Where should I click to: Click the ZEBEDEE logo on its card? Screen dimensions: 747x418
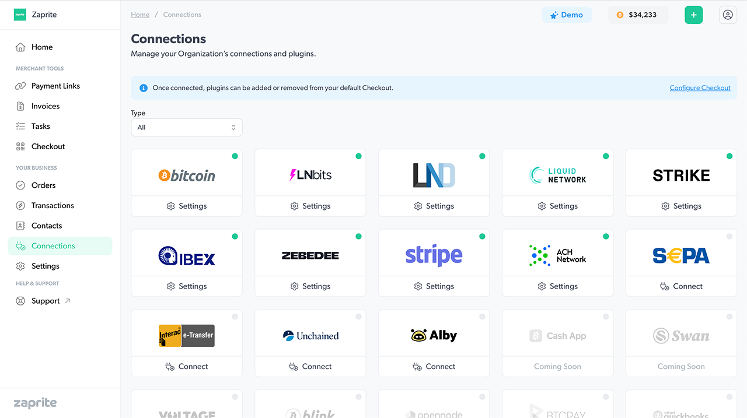tap(310, 255)
